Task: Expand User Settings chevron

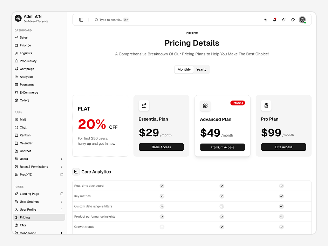Action: pyautogui.click(x=62, y=201)
